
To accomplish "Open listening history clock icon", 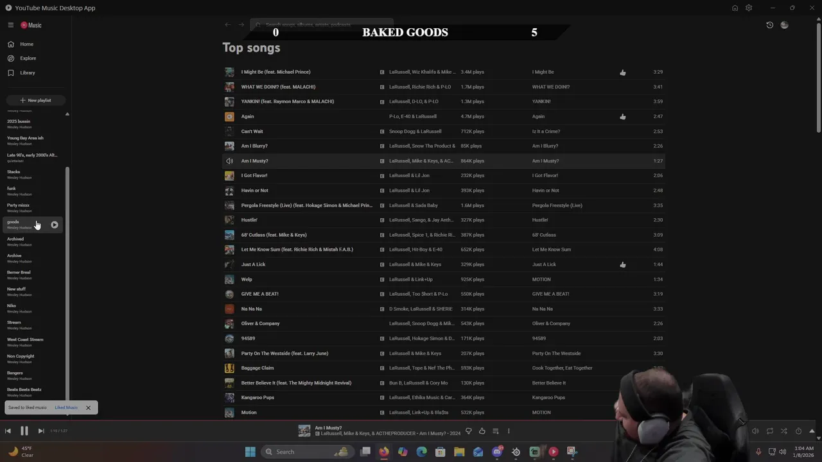I will pos(769,25).
